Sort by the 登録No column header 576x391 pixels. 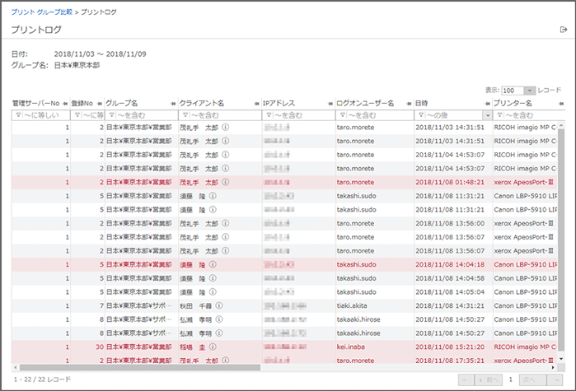pos(82,103)
